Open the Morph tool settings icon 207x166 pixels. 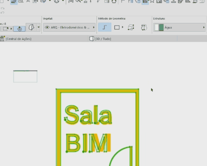(31, 27)
